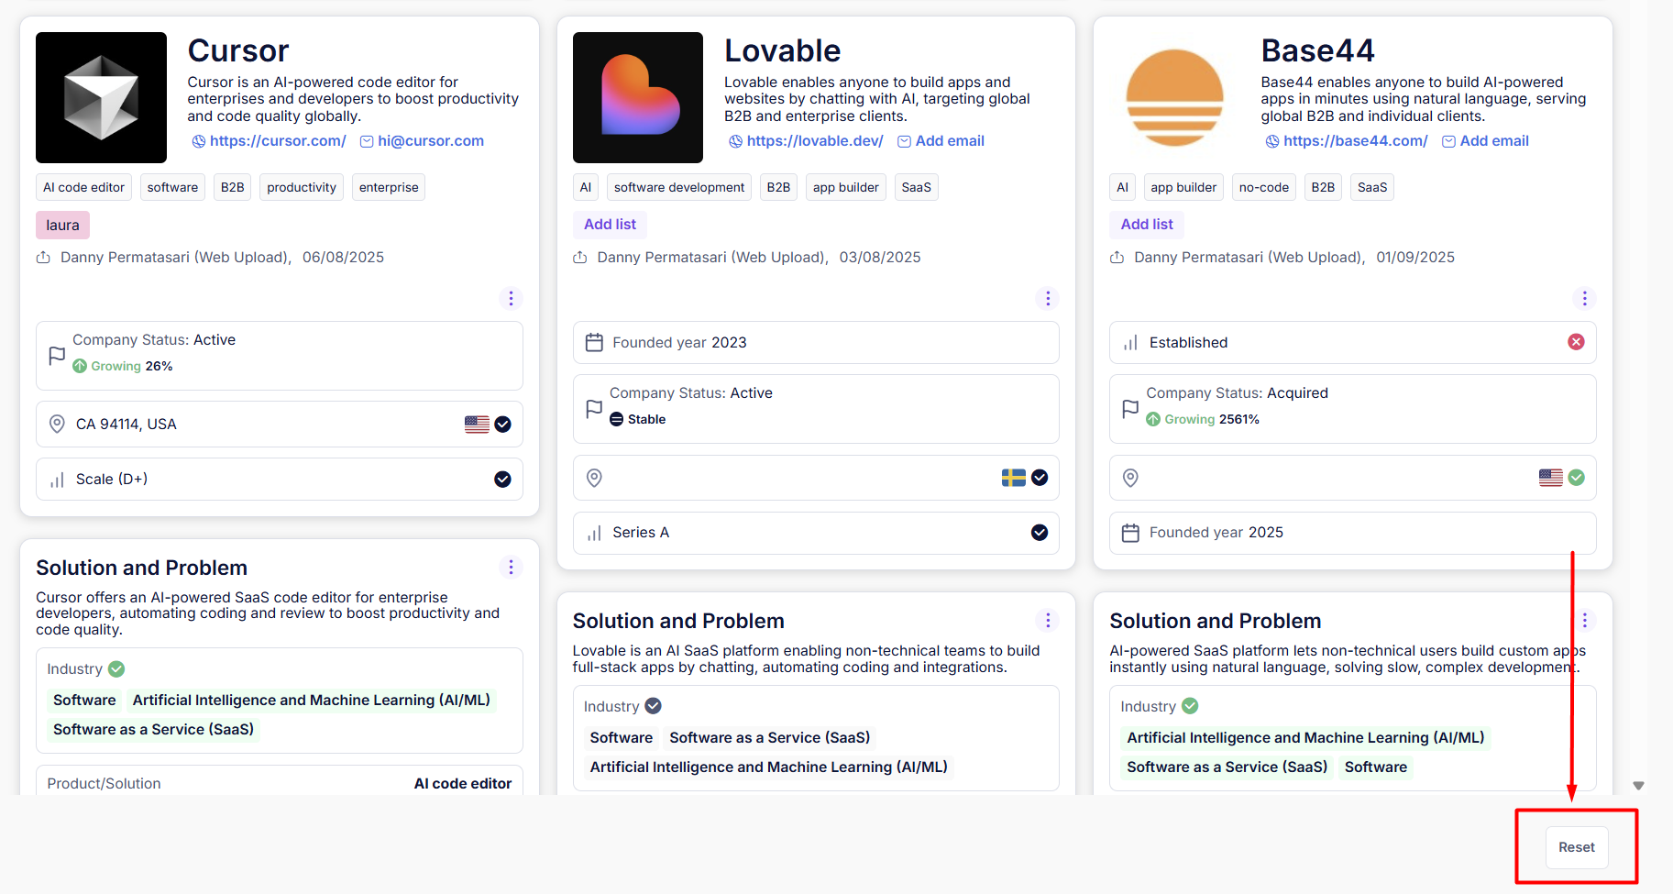The width and height of the screenshot is (1673, 894).
Task: Click the Stable status icon on Lovable
Action: (x=617, y=419)
